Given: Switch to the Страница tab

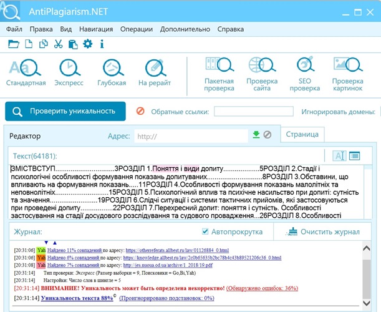Looking at the screenshot, I should pyautogui.click(x=302, y=134).
